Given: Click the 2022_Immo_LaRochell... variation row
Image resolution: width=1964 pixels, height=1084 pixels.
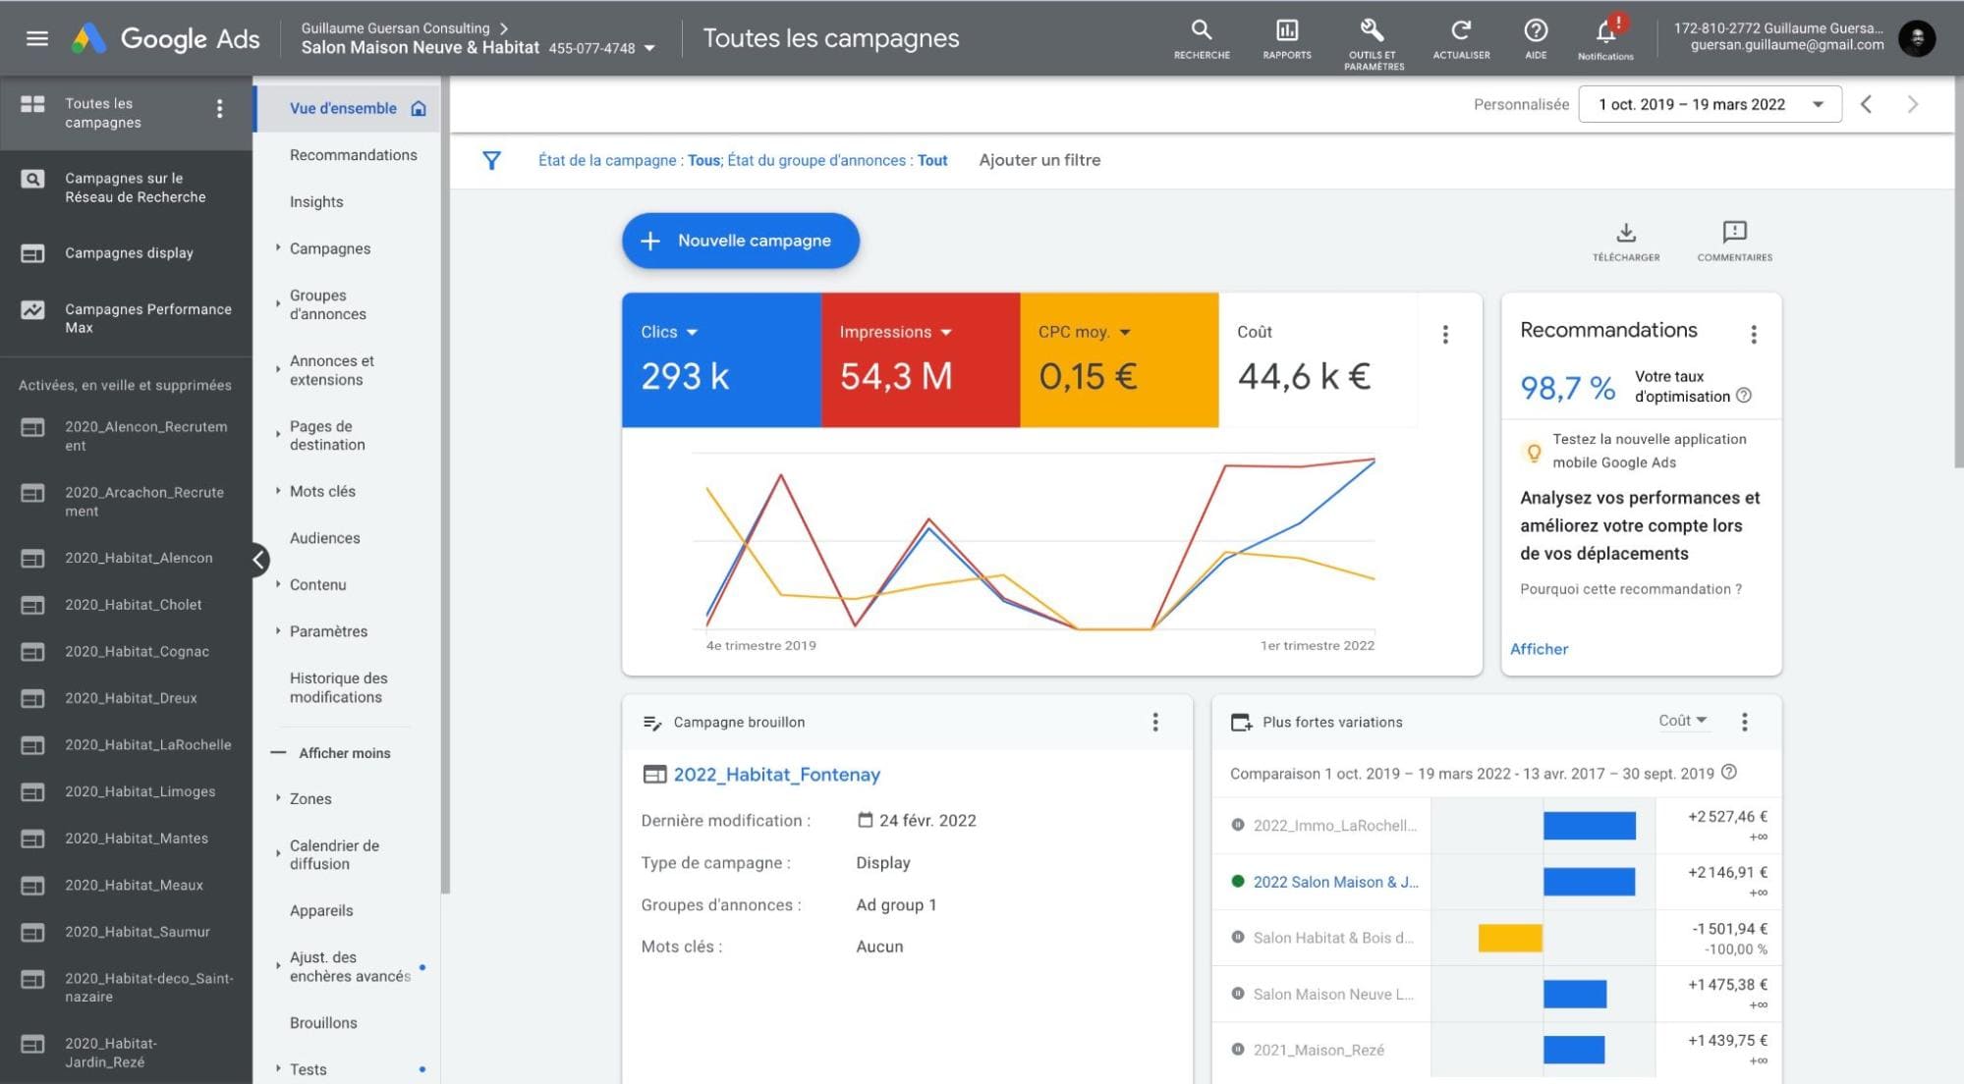Looking at the screenshot, I should tap(1496, 826).
